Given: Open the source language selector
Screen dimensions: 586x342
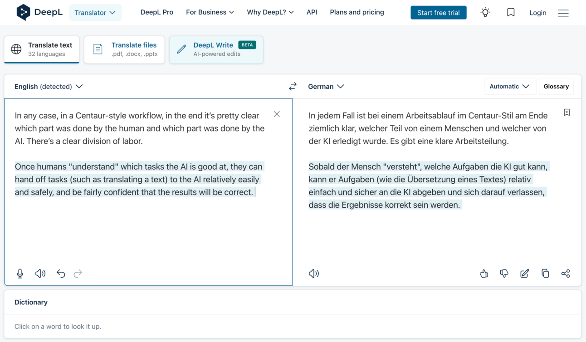Looking at the screenshot, I should point(49,86).
